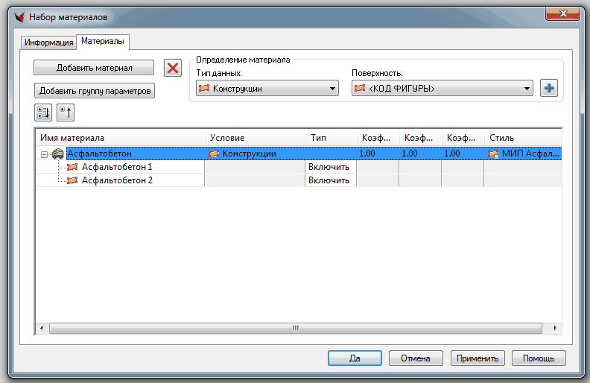This screenshot has height=383, width=590.
Task: Collapse the Асфальтобетон tree node
Action: 45,154
